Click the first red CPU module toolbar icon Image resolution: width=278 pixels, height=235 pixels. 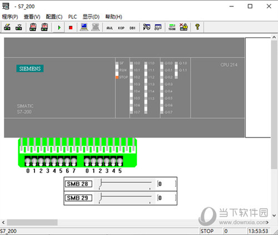click(33, 27)
